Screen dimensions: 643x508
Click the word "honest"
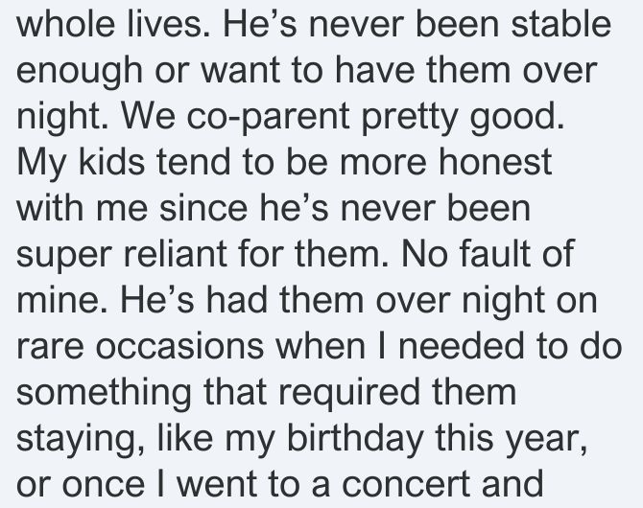(495, 162)
